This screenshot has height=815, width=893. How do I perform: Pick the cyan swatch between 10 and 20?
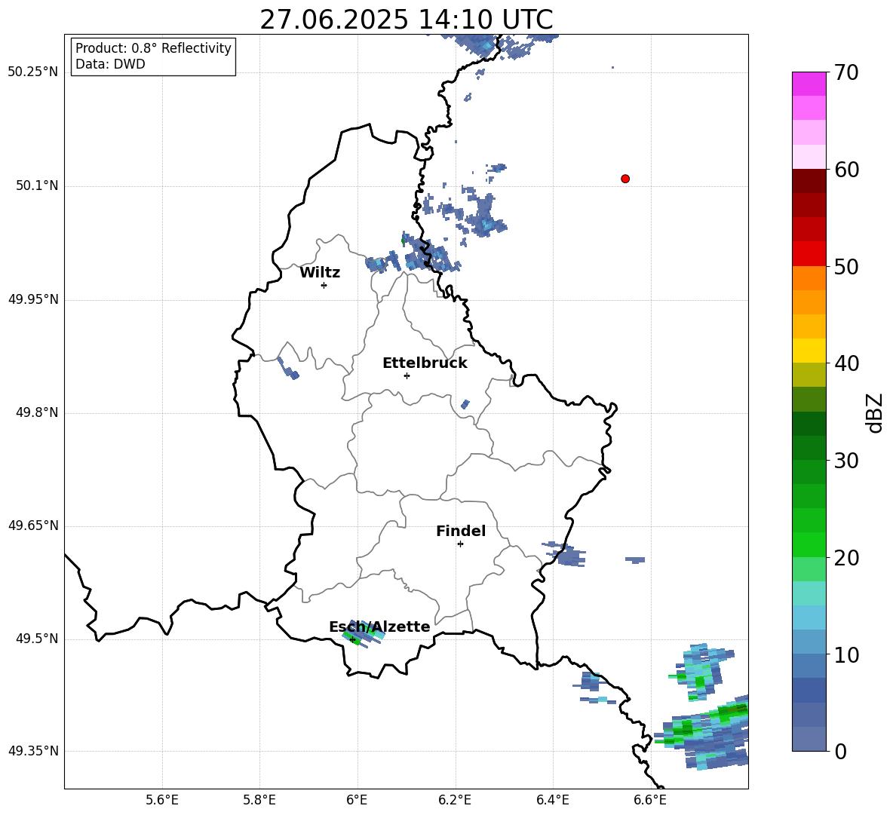tap(809, 617)
